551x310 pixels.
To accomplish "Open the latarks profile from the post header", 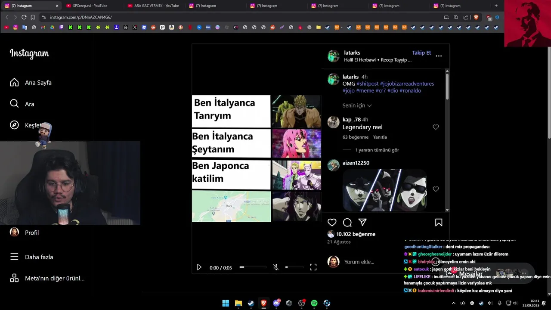I will coord(352,53).
